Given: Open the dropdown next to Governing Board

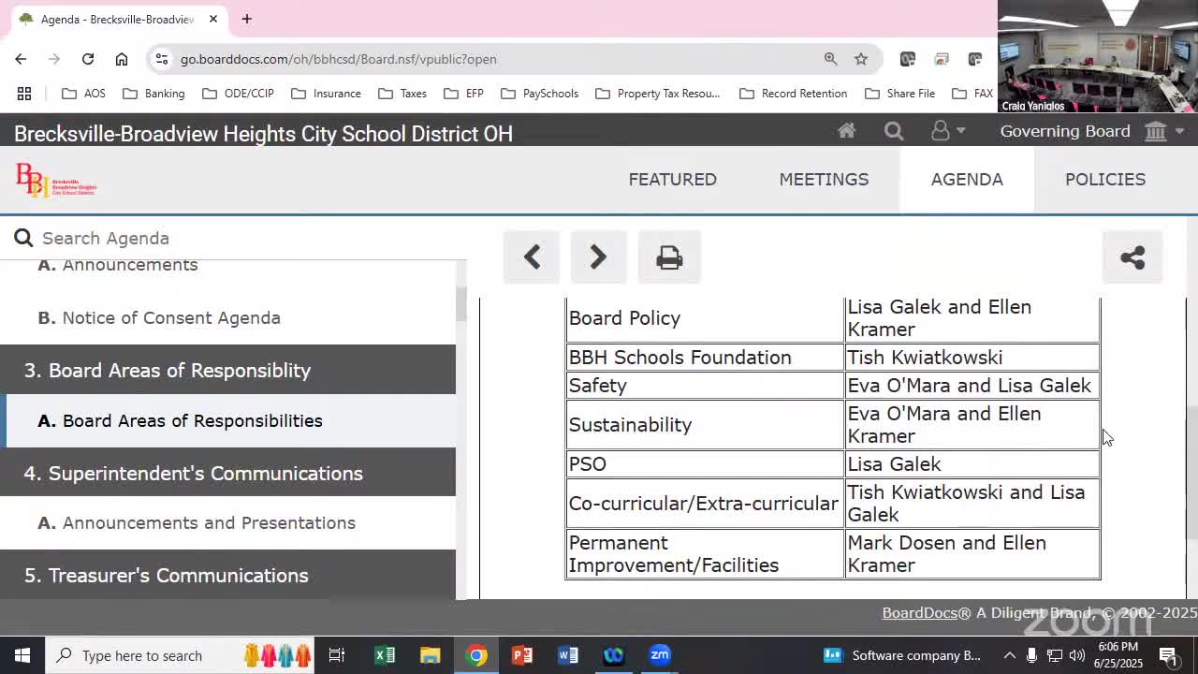Looking at the screenshot, I should click(1178, 131).
